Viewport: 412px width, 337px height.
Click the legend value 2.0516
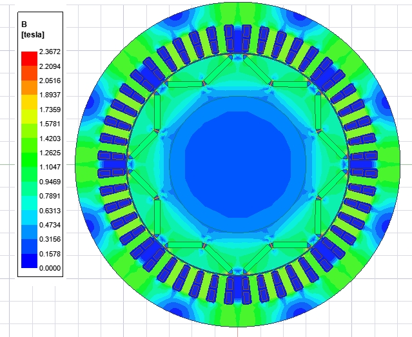click(50, 81)
